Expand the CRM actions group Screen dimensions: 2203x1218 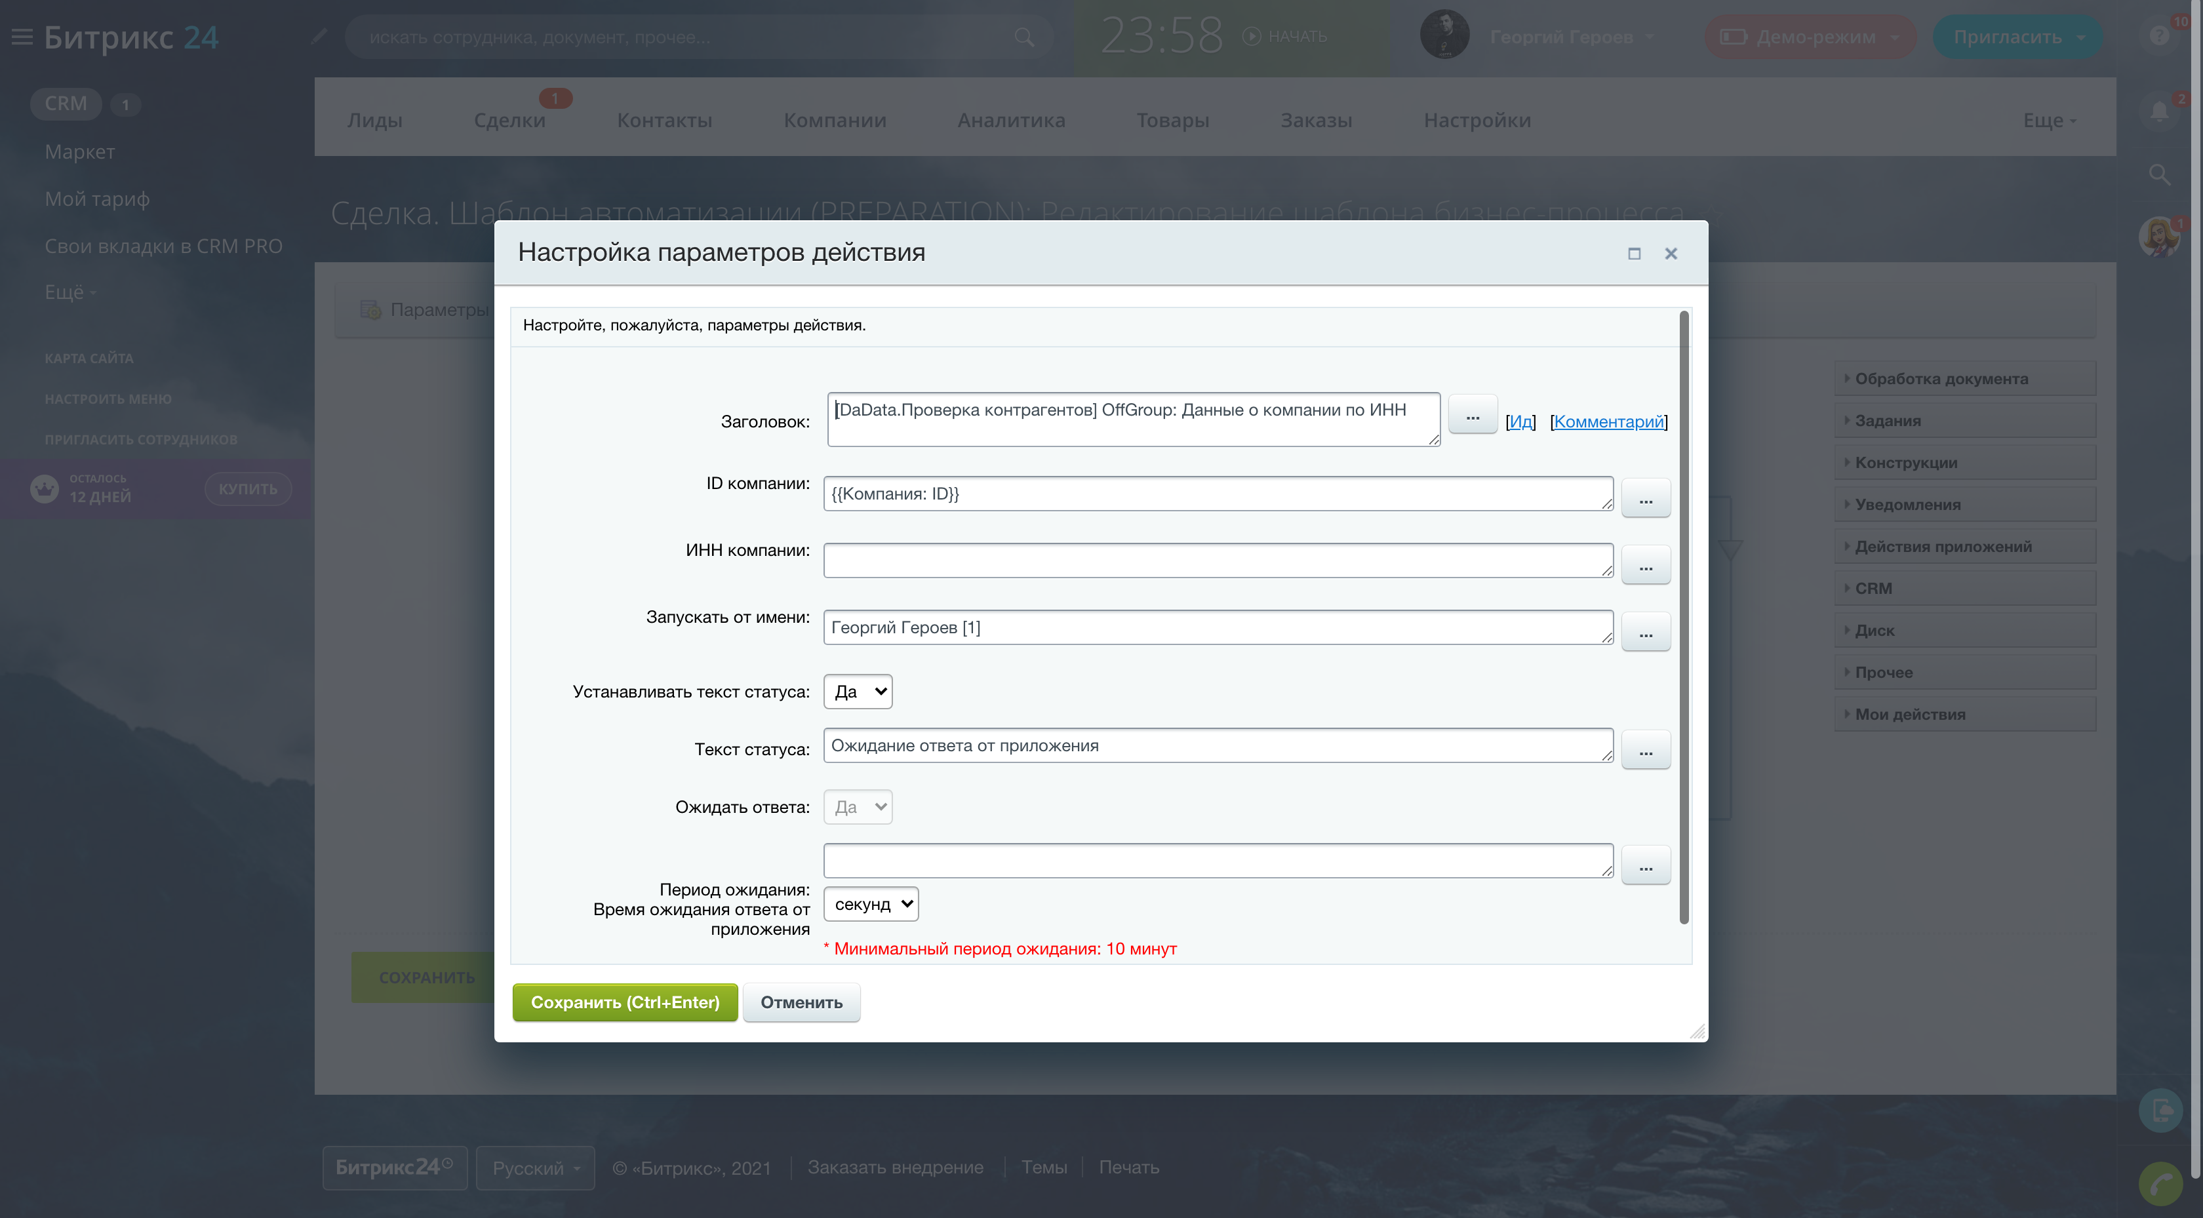pos(1873,589)
